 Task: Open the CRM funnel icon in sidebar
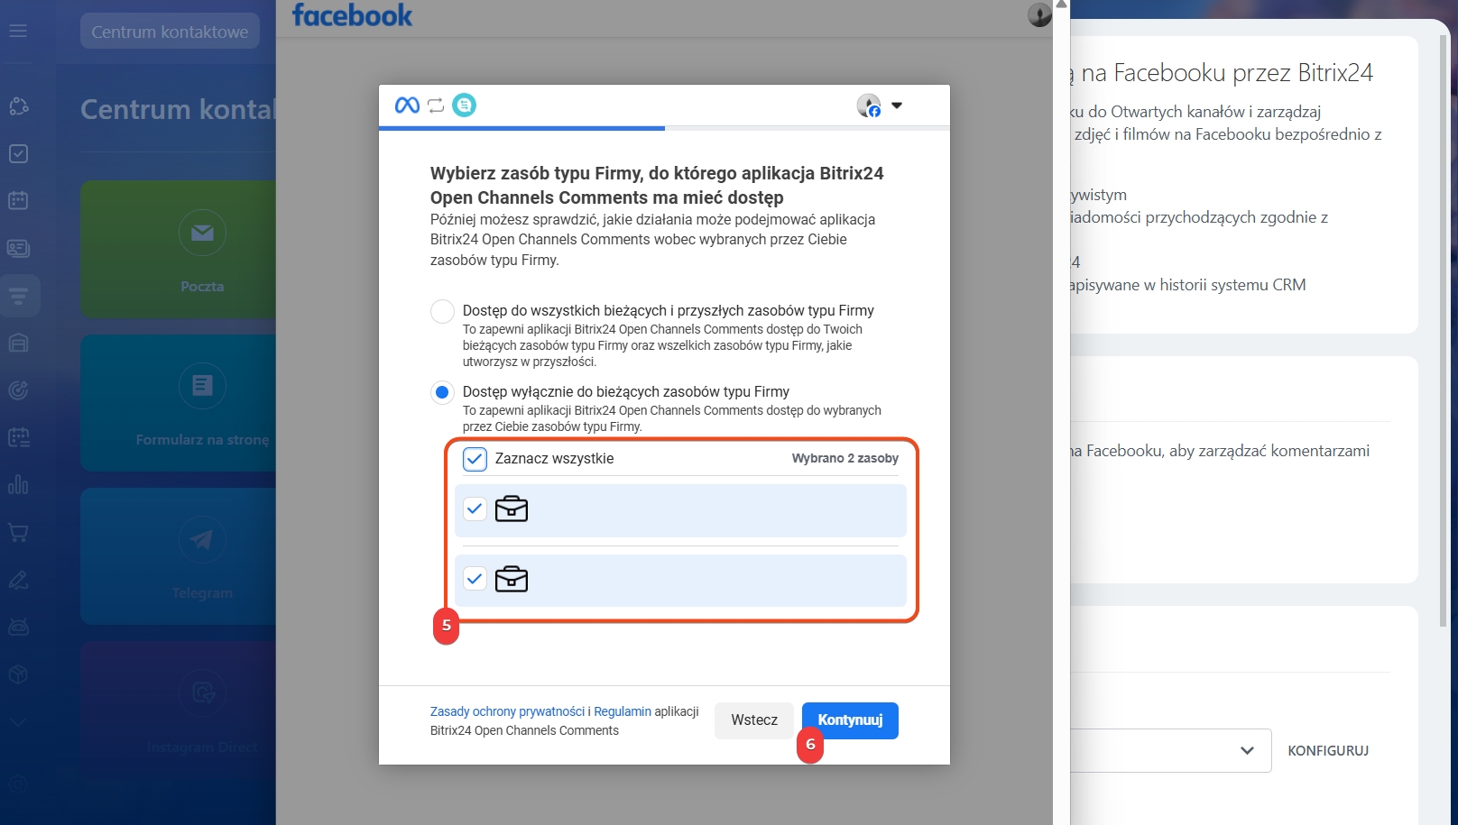(19, 296)
